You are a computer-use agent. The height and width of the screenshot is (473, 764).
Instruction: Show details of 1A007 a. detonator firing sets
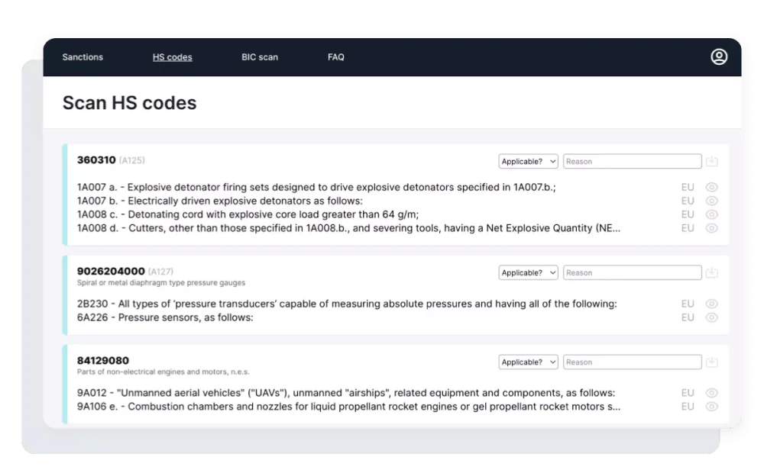712,187
